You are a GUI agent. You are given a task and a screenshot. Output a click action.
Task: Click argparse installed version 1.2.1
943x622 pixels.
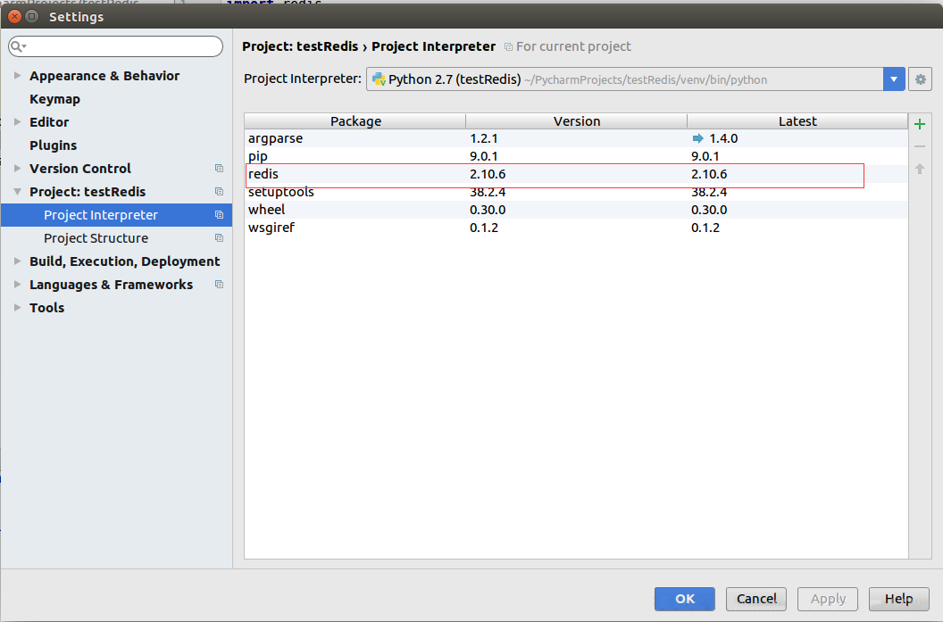click(483, 138)
